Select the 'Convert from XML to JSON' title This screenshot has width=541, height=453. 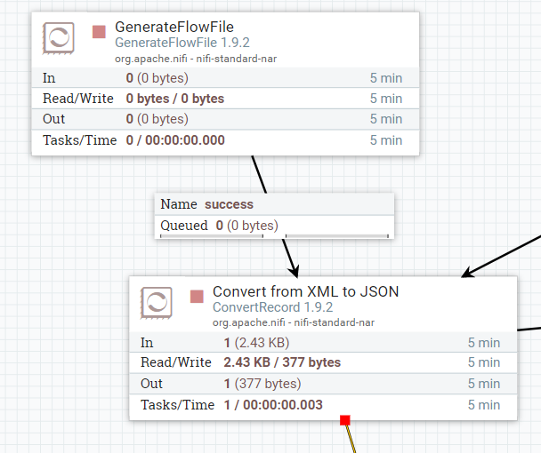point(306,291)
